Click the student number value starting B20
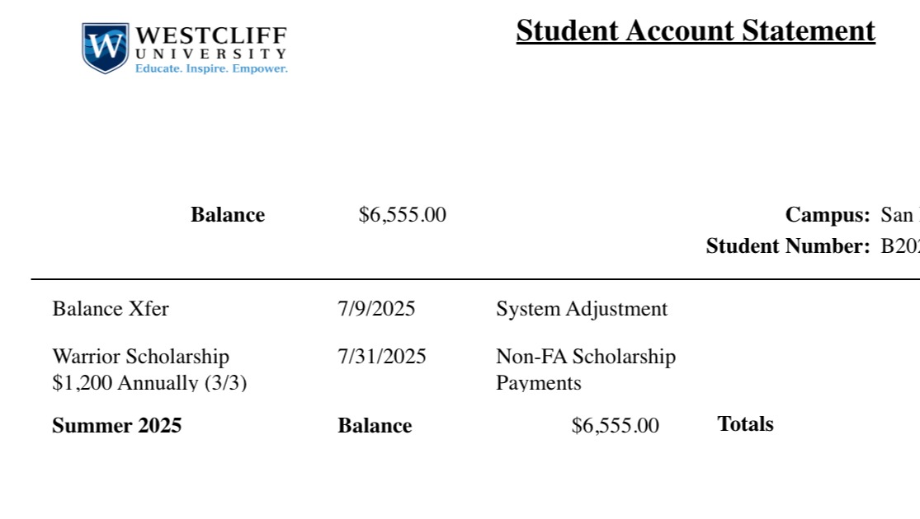The height and width of the screenshot is (519, 920). [900, 245]
